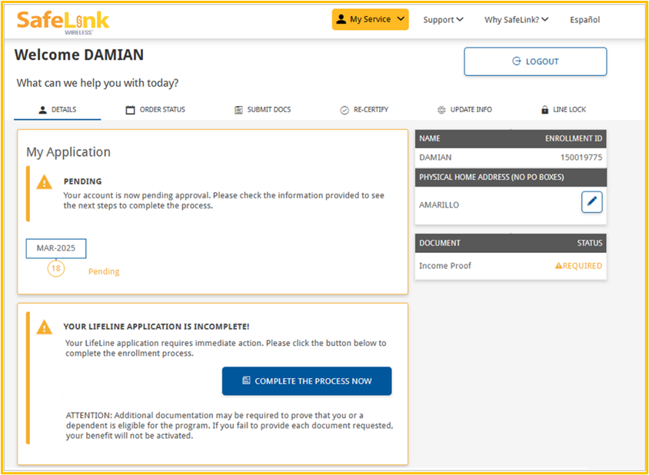
Task: Switch language to Español
Action: pos(584,20)
